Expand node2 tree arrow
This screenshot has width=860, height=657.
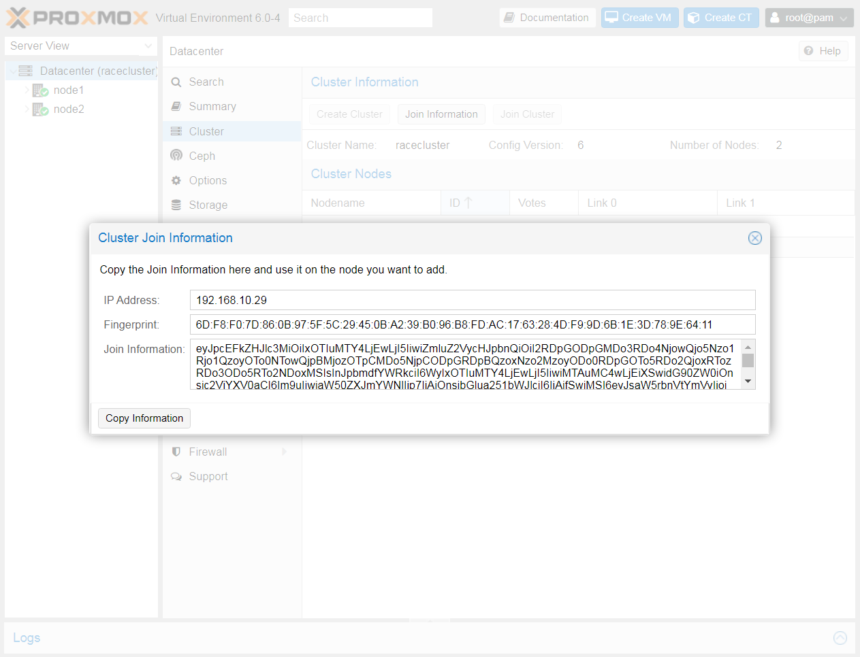(27, 109)
